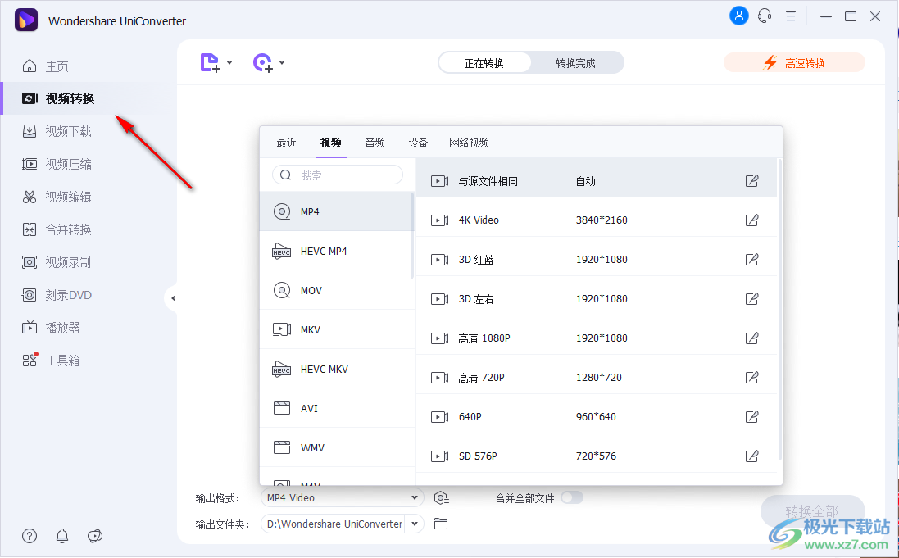Open 网络视频 tab

(469, 143)
